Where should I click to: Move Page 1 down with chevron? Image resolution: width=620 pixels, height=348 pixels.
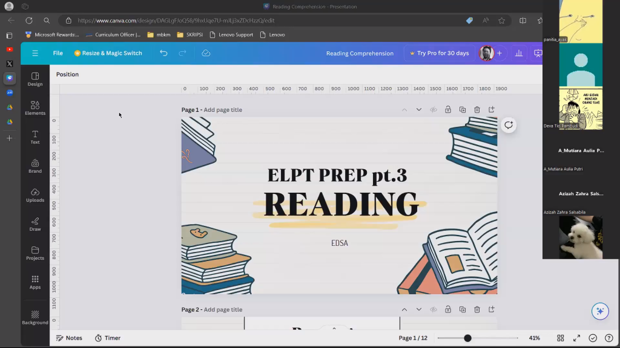pos(418,110)
